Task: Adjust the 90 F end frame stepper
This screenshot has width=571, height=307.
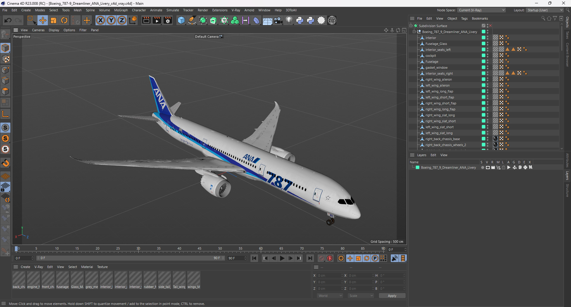Action: [x=245, y=258]
